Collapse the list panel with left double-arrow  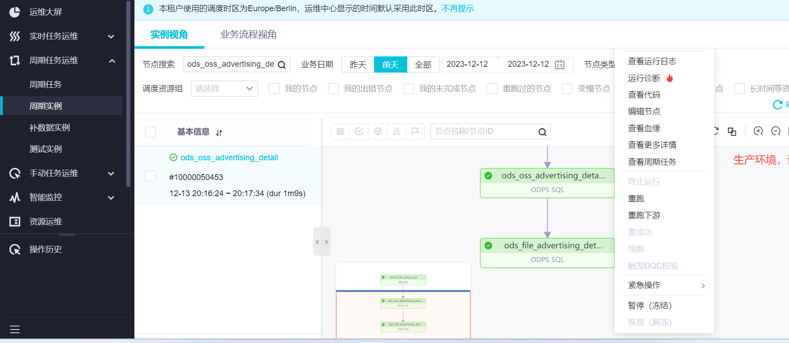(317, 242)
